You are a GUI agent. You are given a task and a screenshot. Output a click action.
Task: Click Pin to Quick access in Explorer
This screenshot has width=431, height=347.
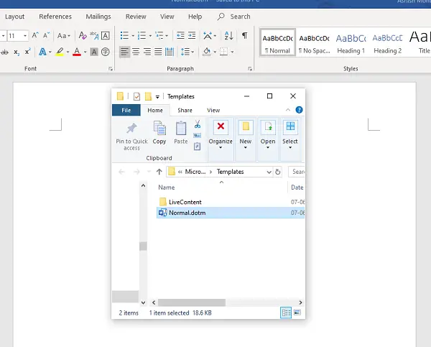tap(131, 137)
